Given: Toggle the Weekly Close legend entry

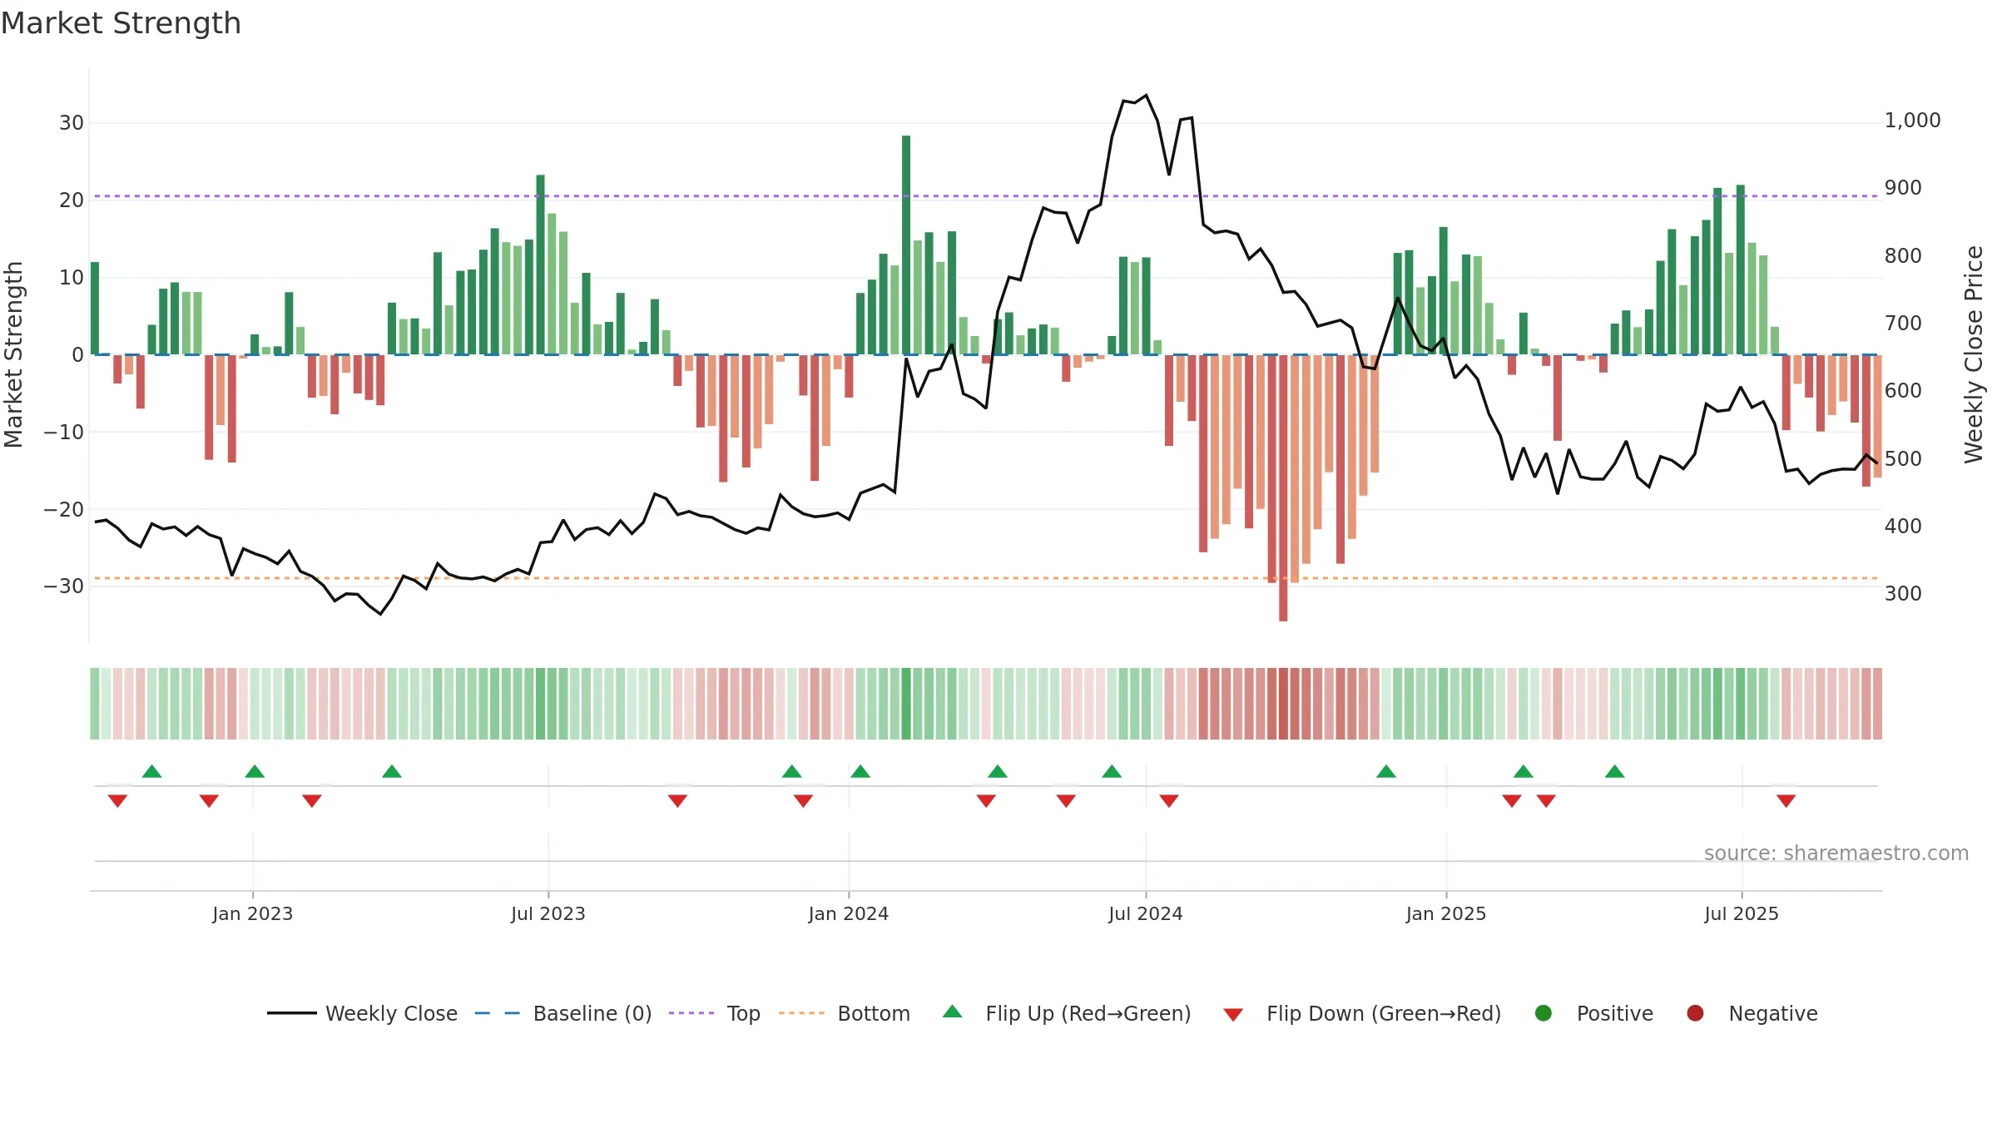Looking at the screenshot, I should pyautogui.click(x=362, y=1013).
